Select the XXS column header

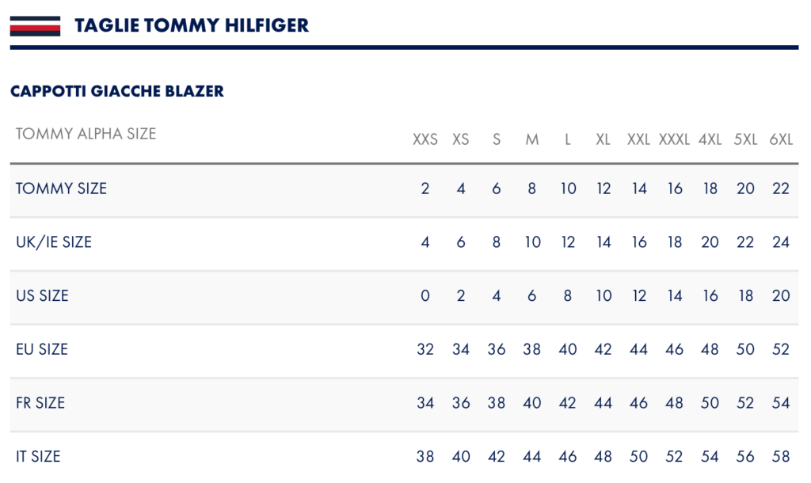[x=425, y=139]
